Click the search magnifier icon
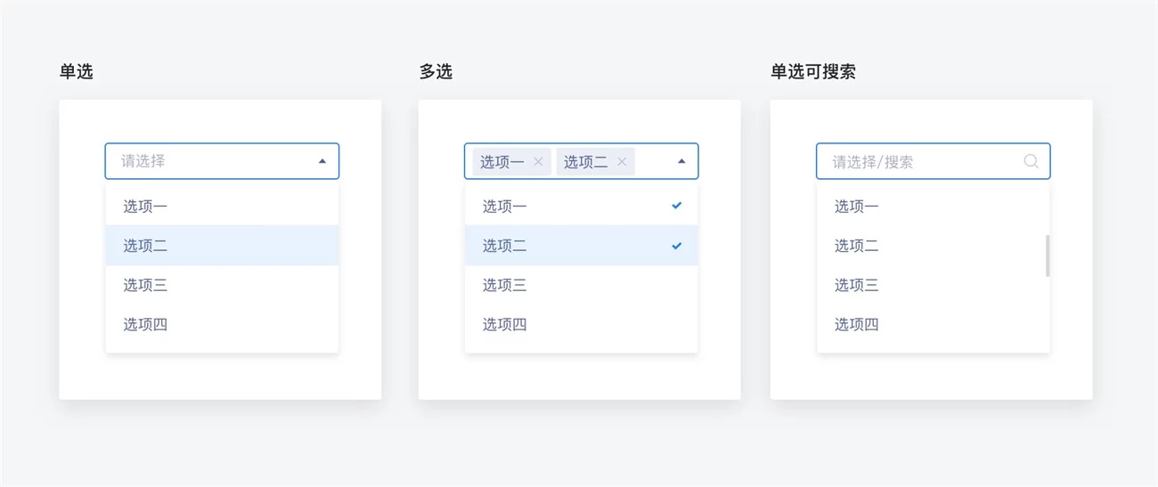This screenshot has width=1158, height=487. pos(1031,161)
